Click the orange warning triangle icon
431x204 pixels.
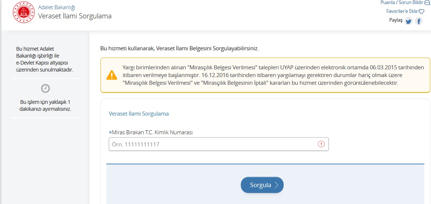(112, 75)
